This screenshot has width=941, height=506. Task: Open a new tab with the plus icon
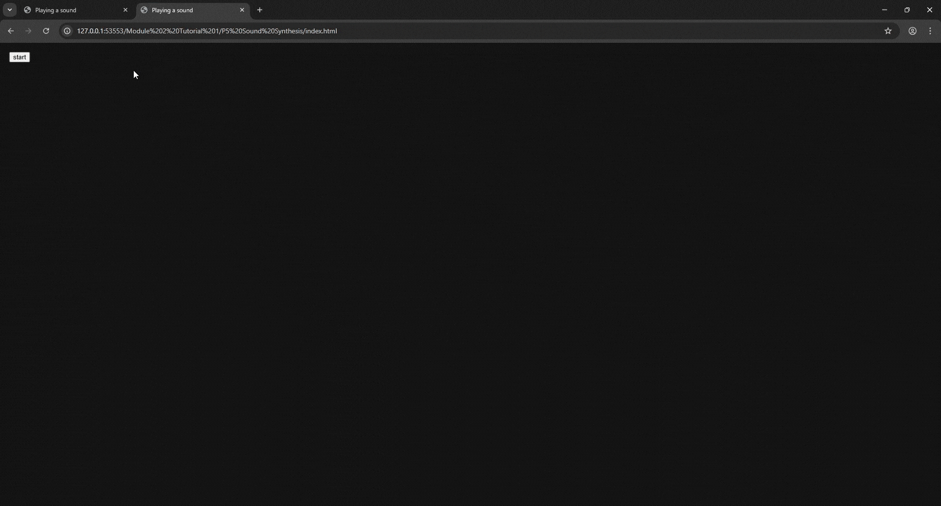click(x=260, y=10)
